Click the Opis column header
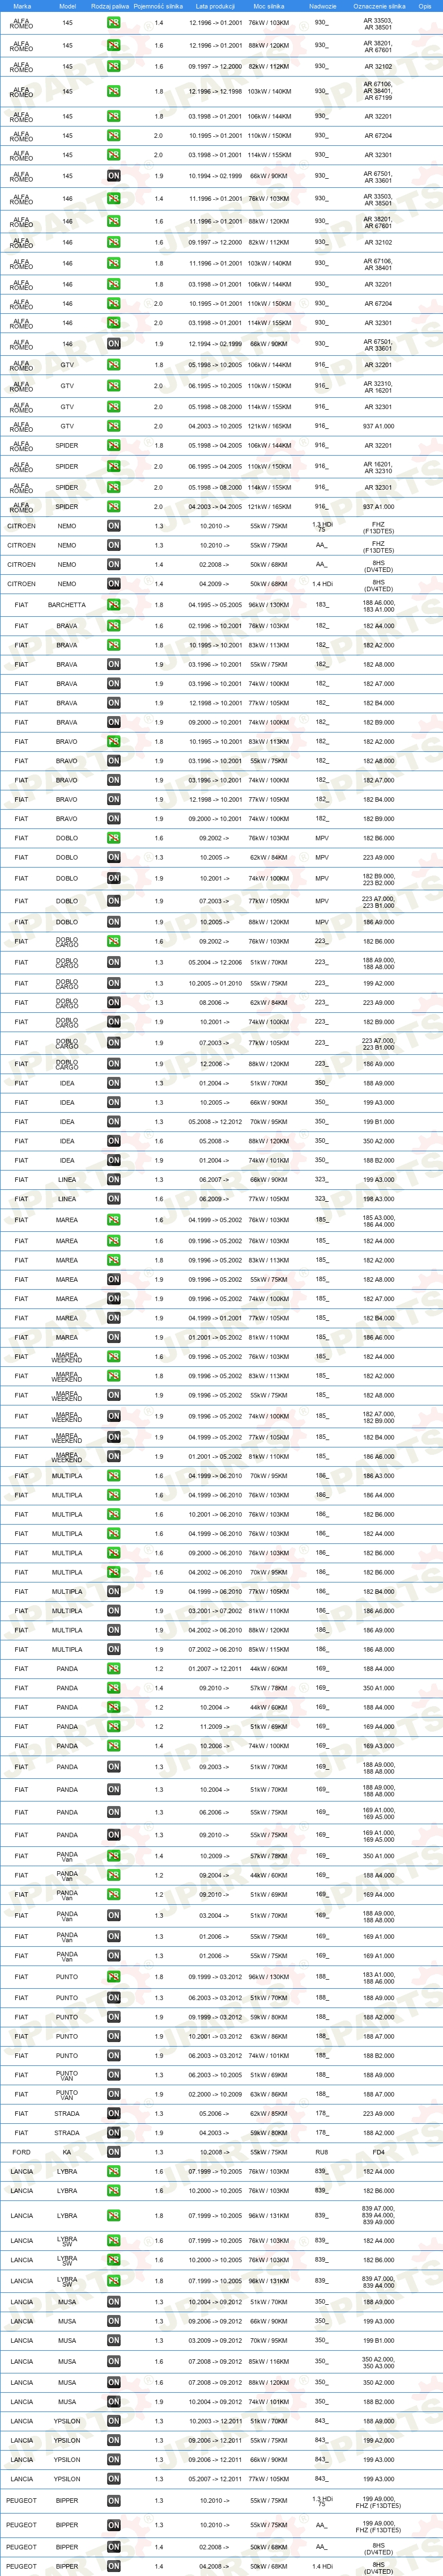The image size is (443, 2576). coord(425,6)
